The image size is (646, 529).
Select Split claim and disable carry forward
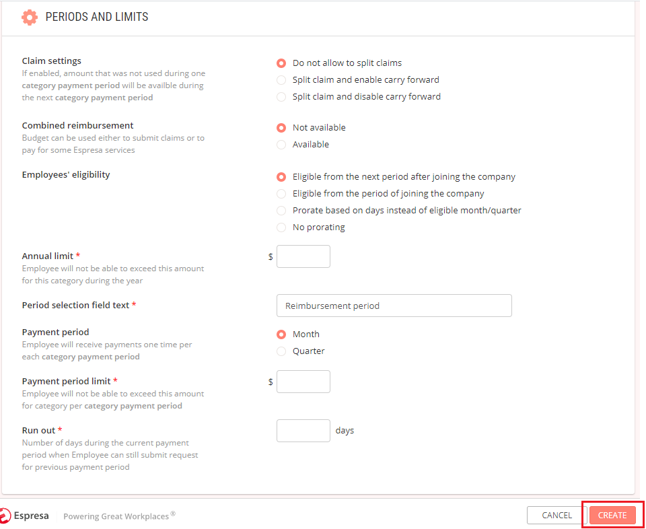pyautogui.click(x=281, y=97)
